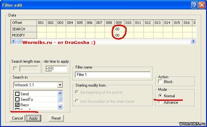Select MODIFY cell at offset 009
Screen dimensions: 207x127
pos(119,35)
